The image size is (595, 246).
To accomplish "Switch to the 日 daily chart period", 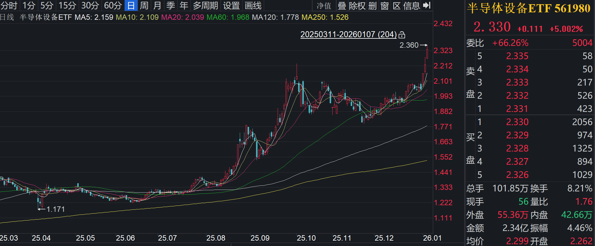I will 131,6.
